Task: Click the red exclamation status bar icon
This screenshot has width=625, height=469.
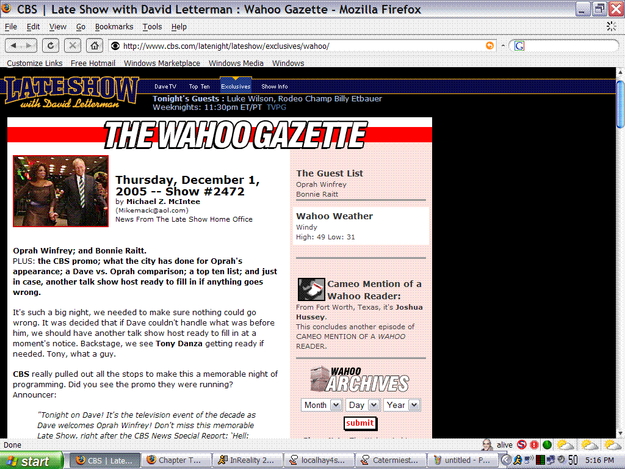Action: coord(535,445)
